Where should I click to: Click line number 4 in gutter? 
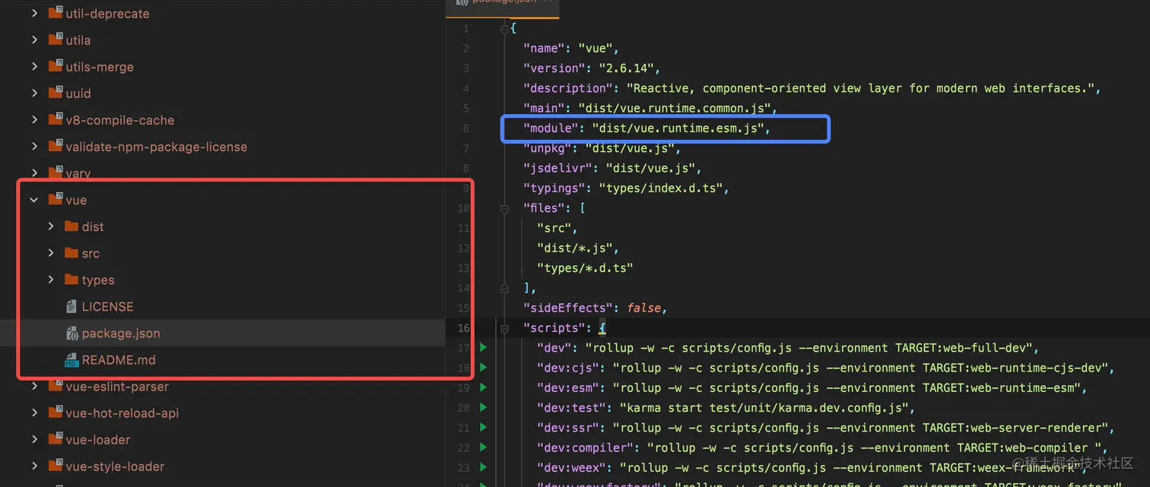(x=466, y=88)
